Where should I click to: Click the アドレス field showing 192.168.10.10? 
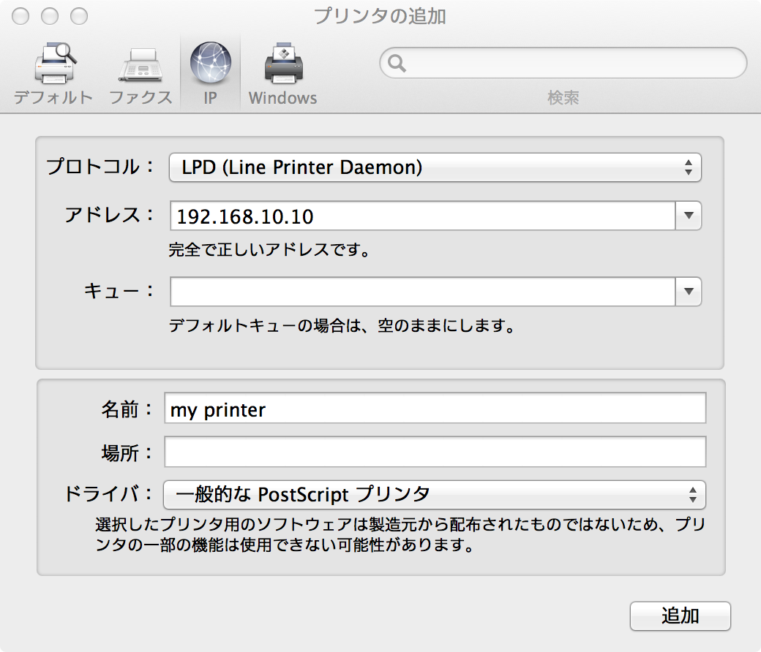point(422,216)
